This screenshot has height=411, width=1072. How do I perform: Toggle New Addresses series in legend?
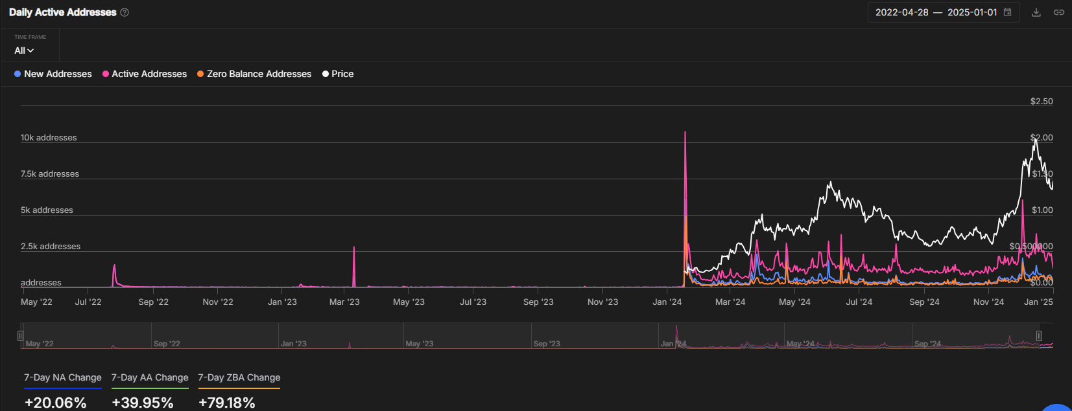pos(53,74)
